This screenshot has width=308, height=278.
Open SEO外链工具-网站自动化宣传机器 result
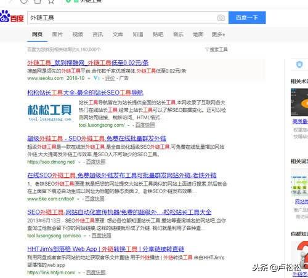click(120, 212)
